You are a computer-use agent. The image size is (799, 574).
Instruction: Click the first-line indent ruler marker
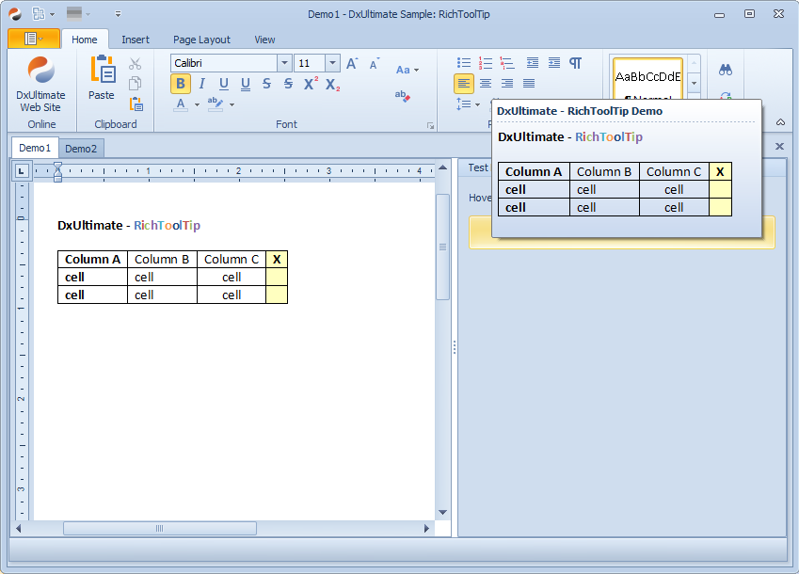pos(57,167)
